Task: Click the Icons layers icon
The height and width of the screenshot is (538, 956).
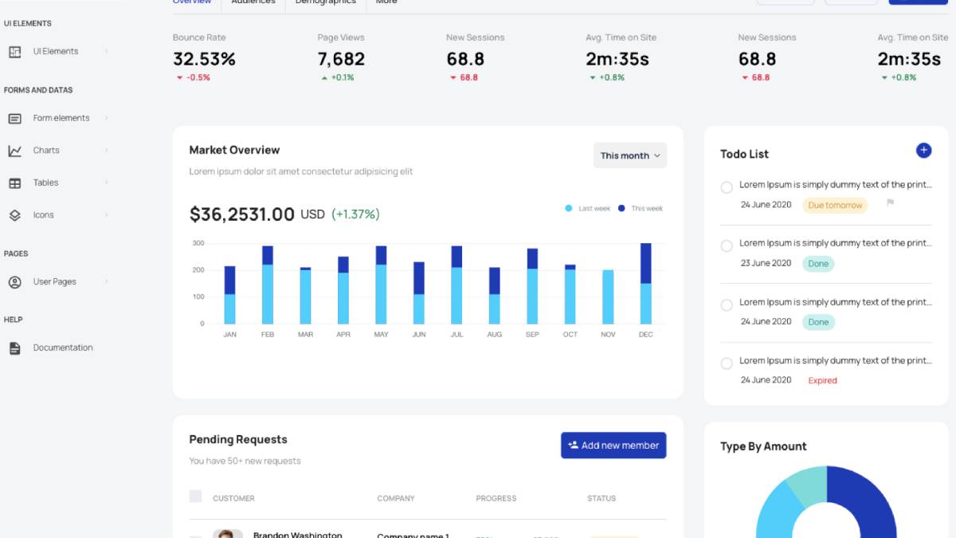Action: [x=14, y=215]
